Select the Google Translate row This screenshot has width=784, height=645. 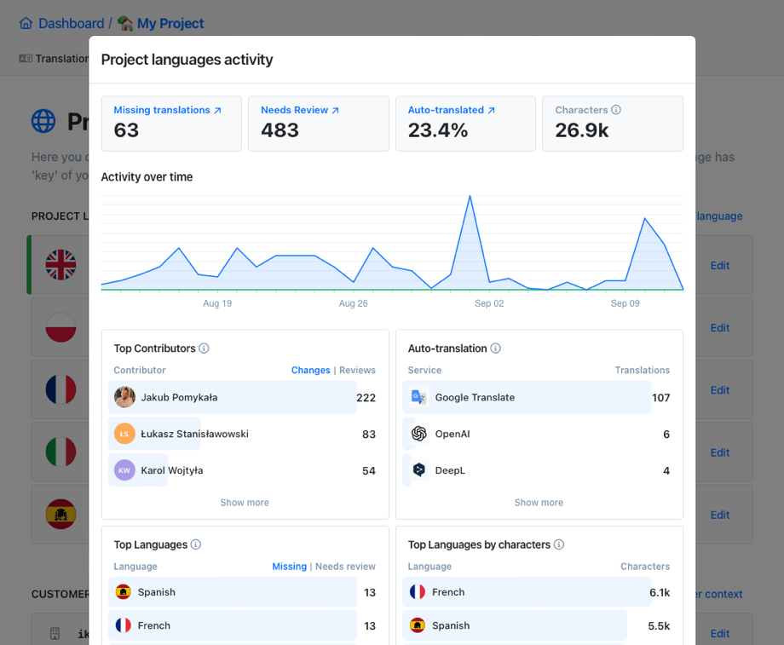(539, 397)
